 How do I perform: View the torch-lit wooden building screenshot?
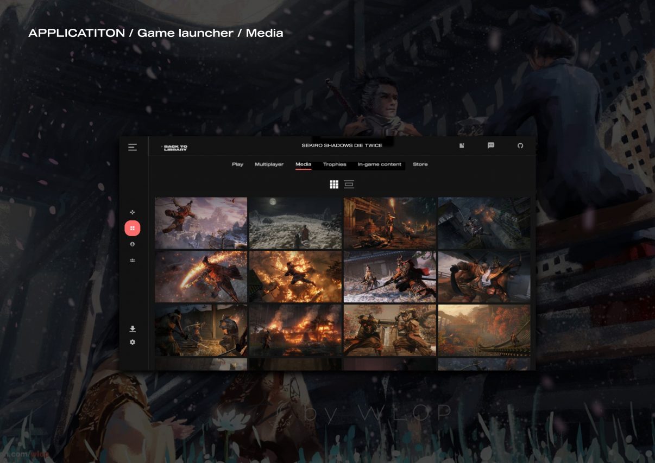point(390,223)
